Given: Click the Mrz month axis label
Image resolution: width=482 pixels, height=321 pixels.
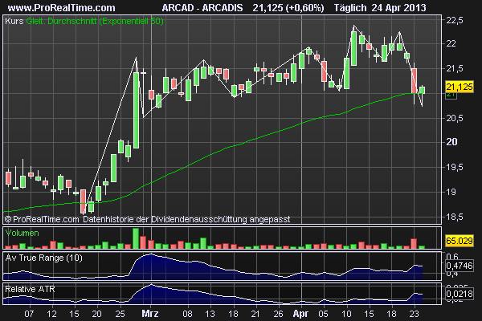Looking at the screenshot, I should click(x=150, y=314).
